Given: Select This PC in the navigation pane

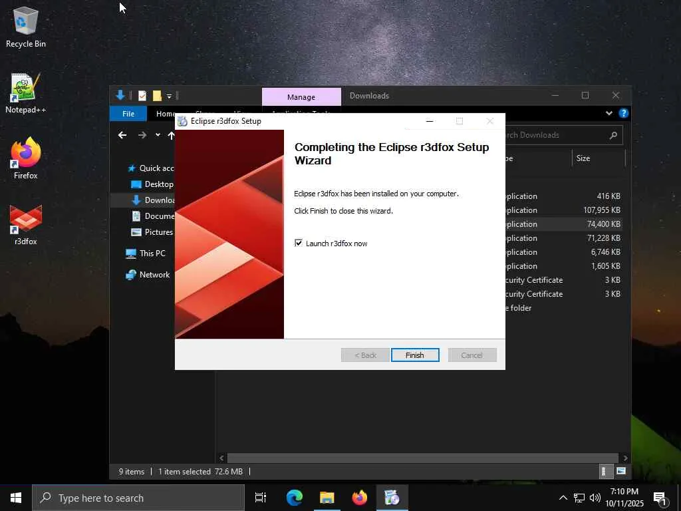Looking at the screenshot, I should [x=146, y=254].
